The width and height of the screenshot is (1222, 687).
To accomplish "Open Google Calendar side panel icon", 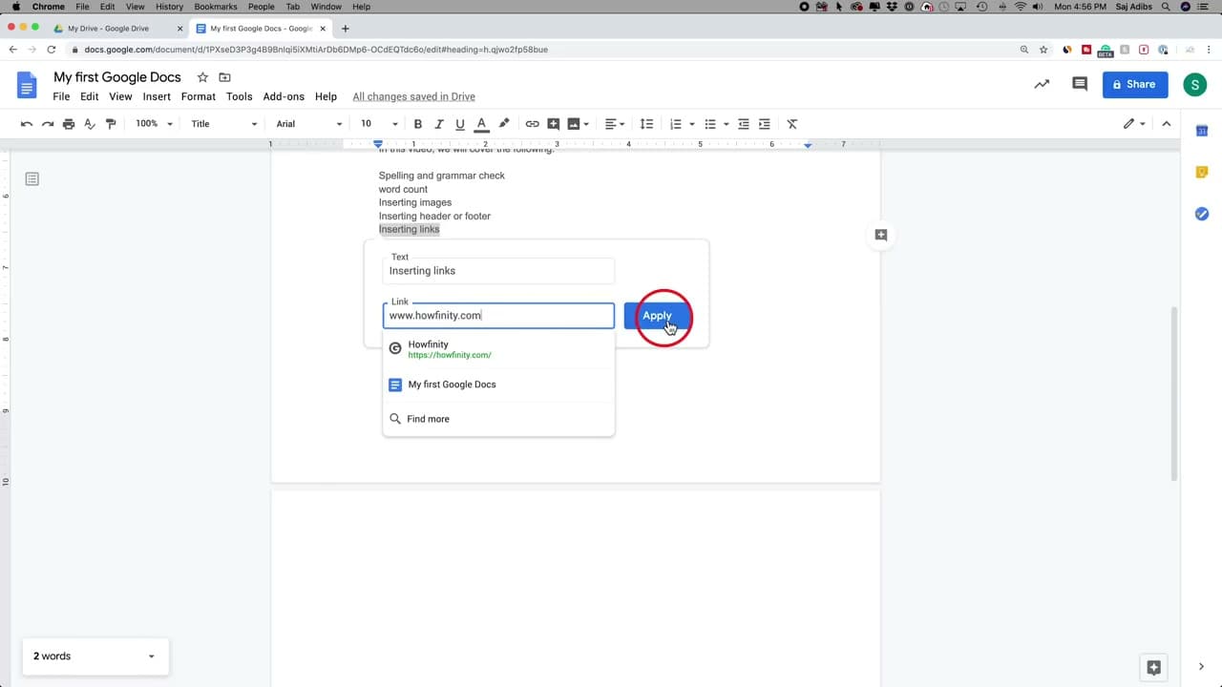I will pos(1202,131).
